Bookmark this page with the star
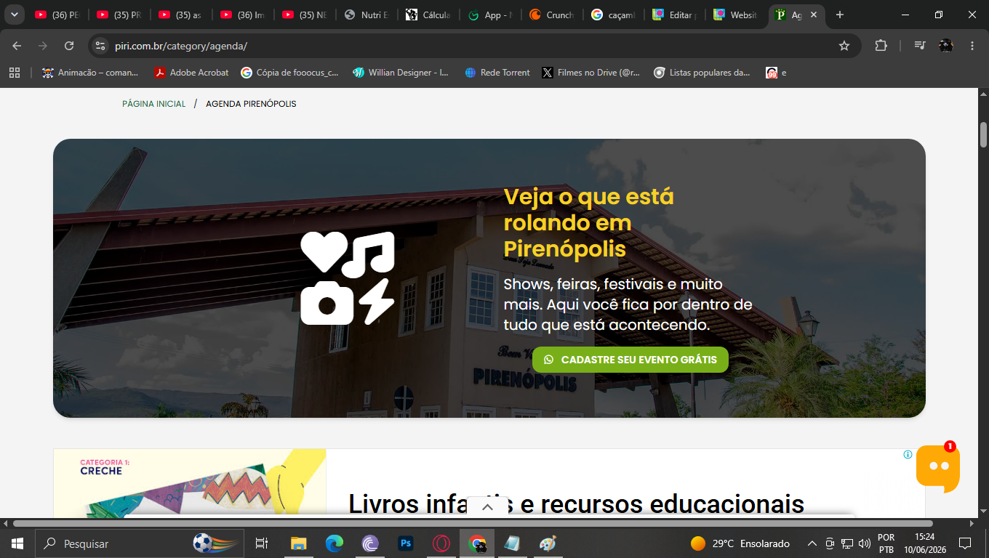Image resolution: width=989 pixels, height=558 pixels. 844,46
